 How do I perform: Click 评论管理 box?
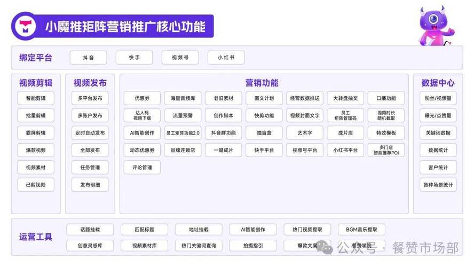tap(142, 167)
